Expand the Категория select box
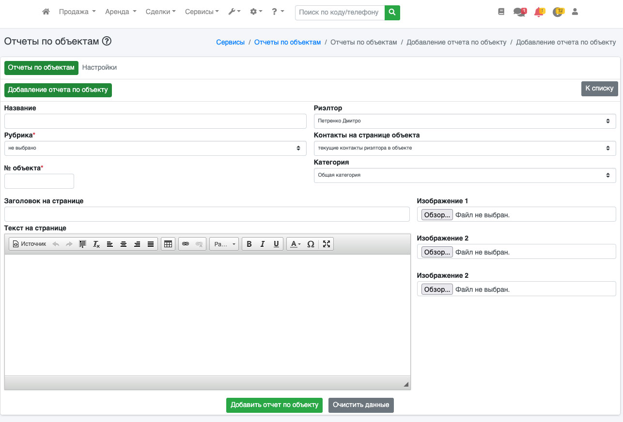This screenshot has height=422, width=623. [465, 175]
